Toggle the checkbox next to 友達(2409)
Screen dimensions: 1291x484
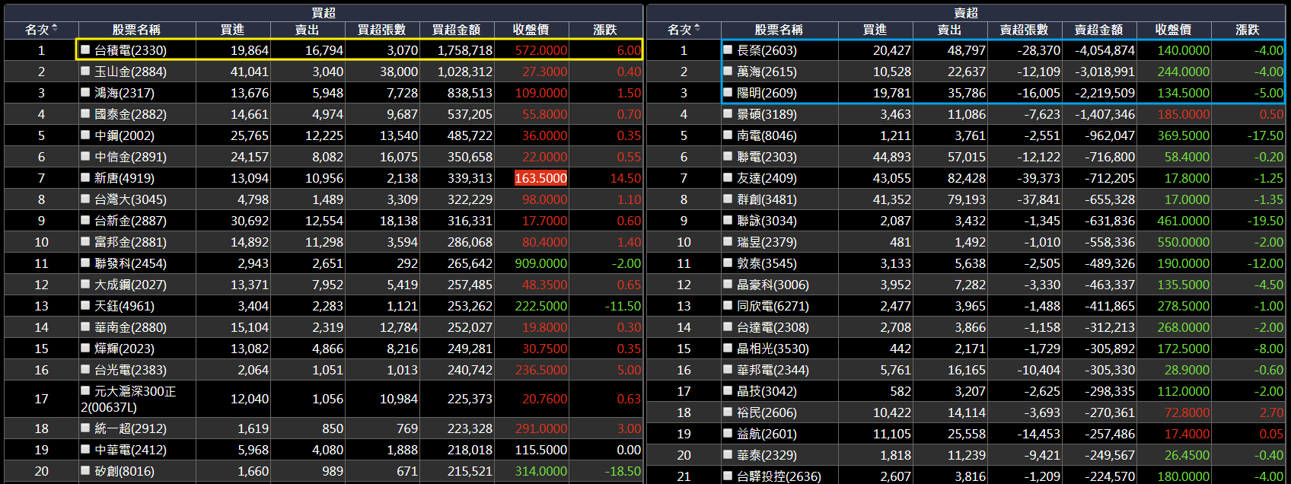click(x=728, y=177)
